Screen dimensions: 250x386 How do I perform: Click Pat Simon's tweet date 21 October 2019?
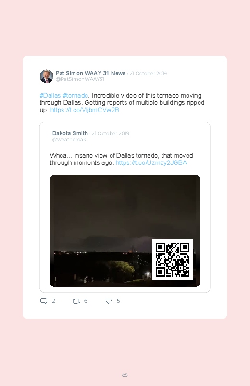[x=148, y=73]
